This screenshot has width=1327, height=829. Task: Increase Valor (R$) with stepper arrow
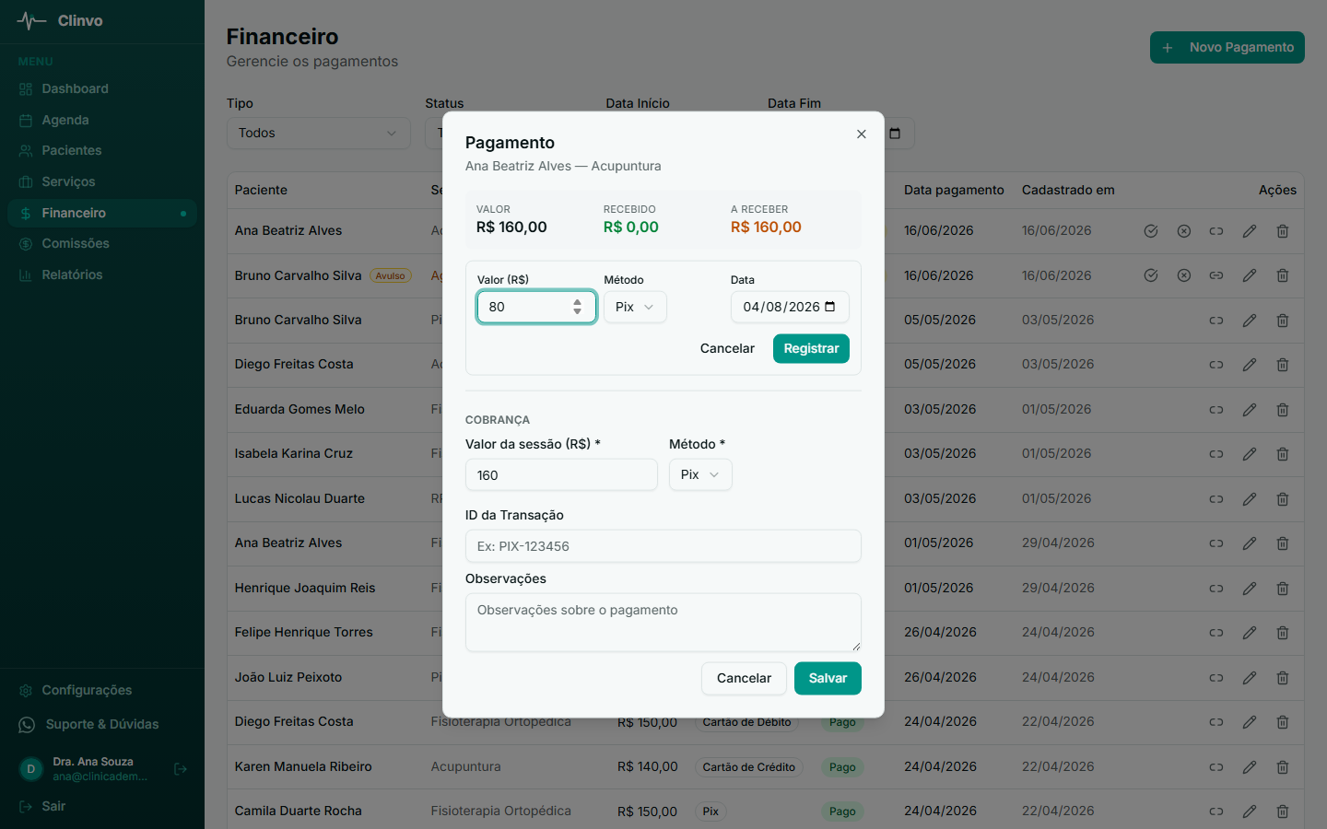tap(578, 301)
